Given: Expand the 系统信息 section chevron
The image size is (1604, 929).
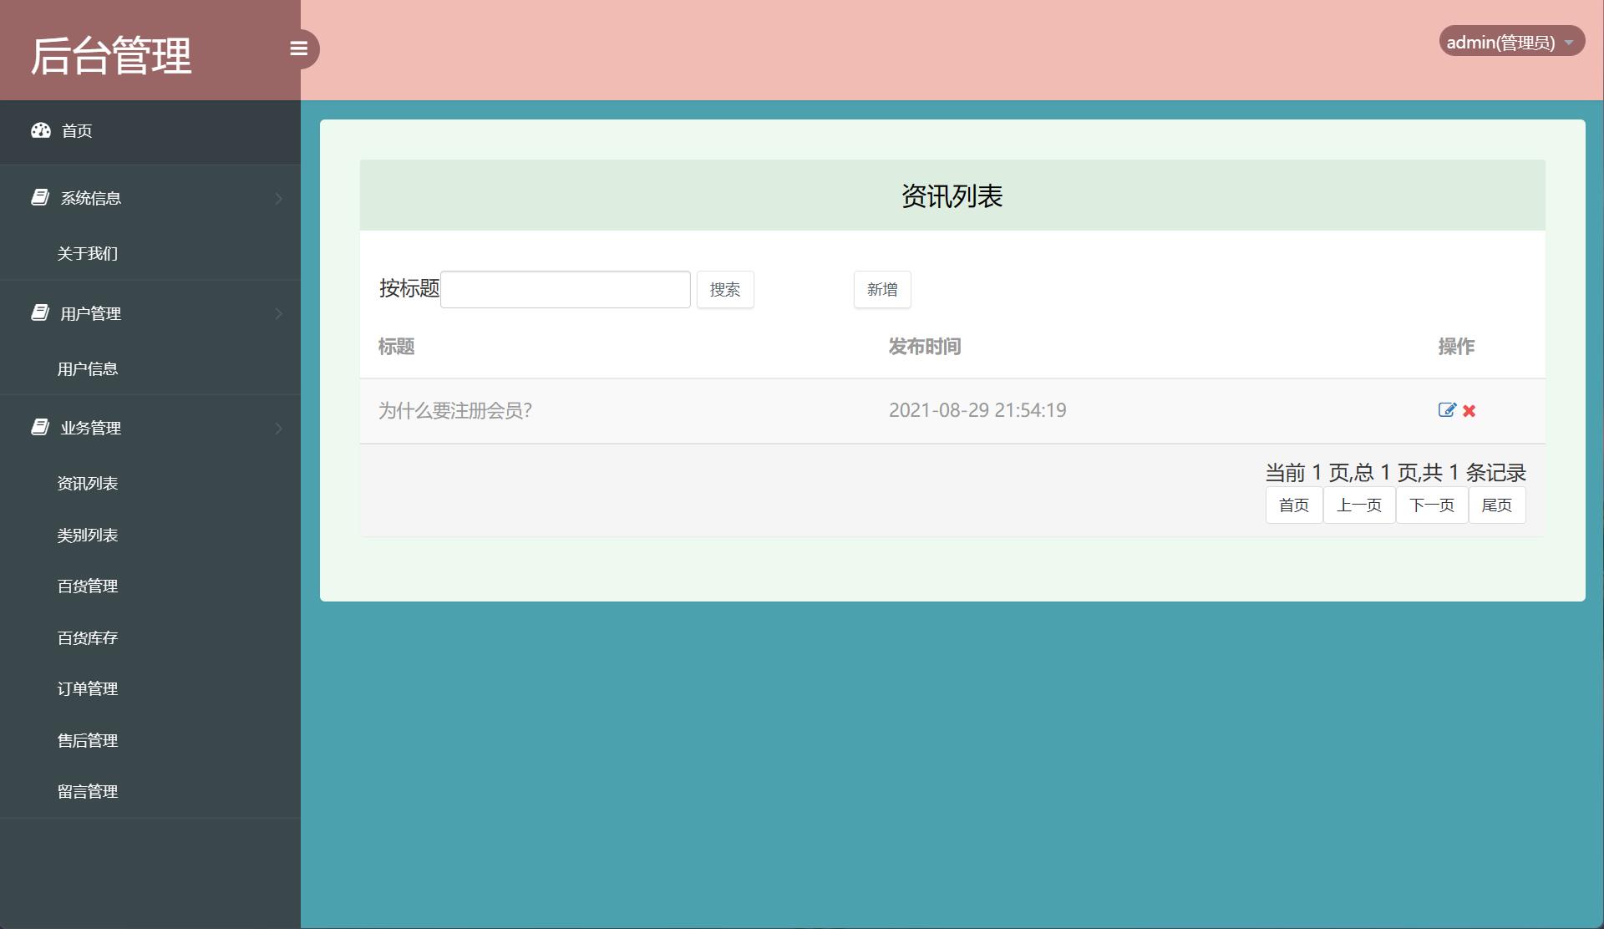Looking at the screenshot, I should (279, 198).
